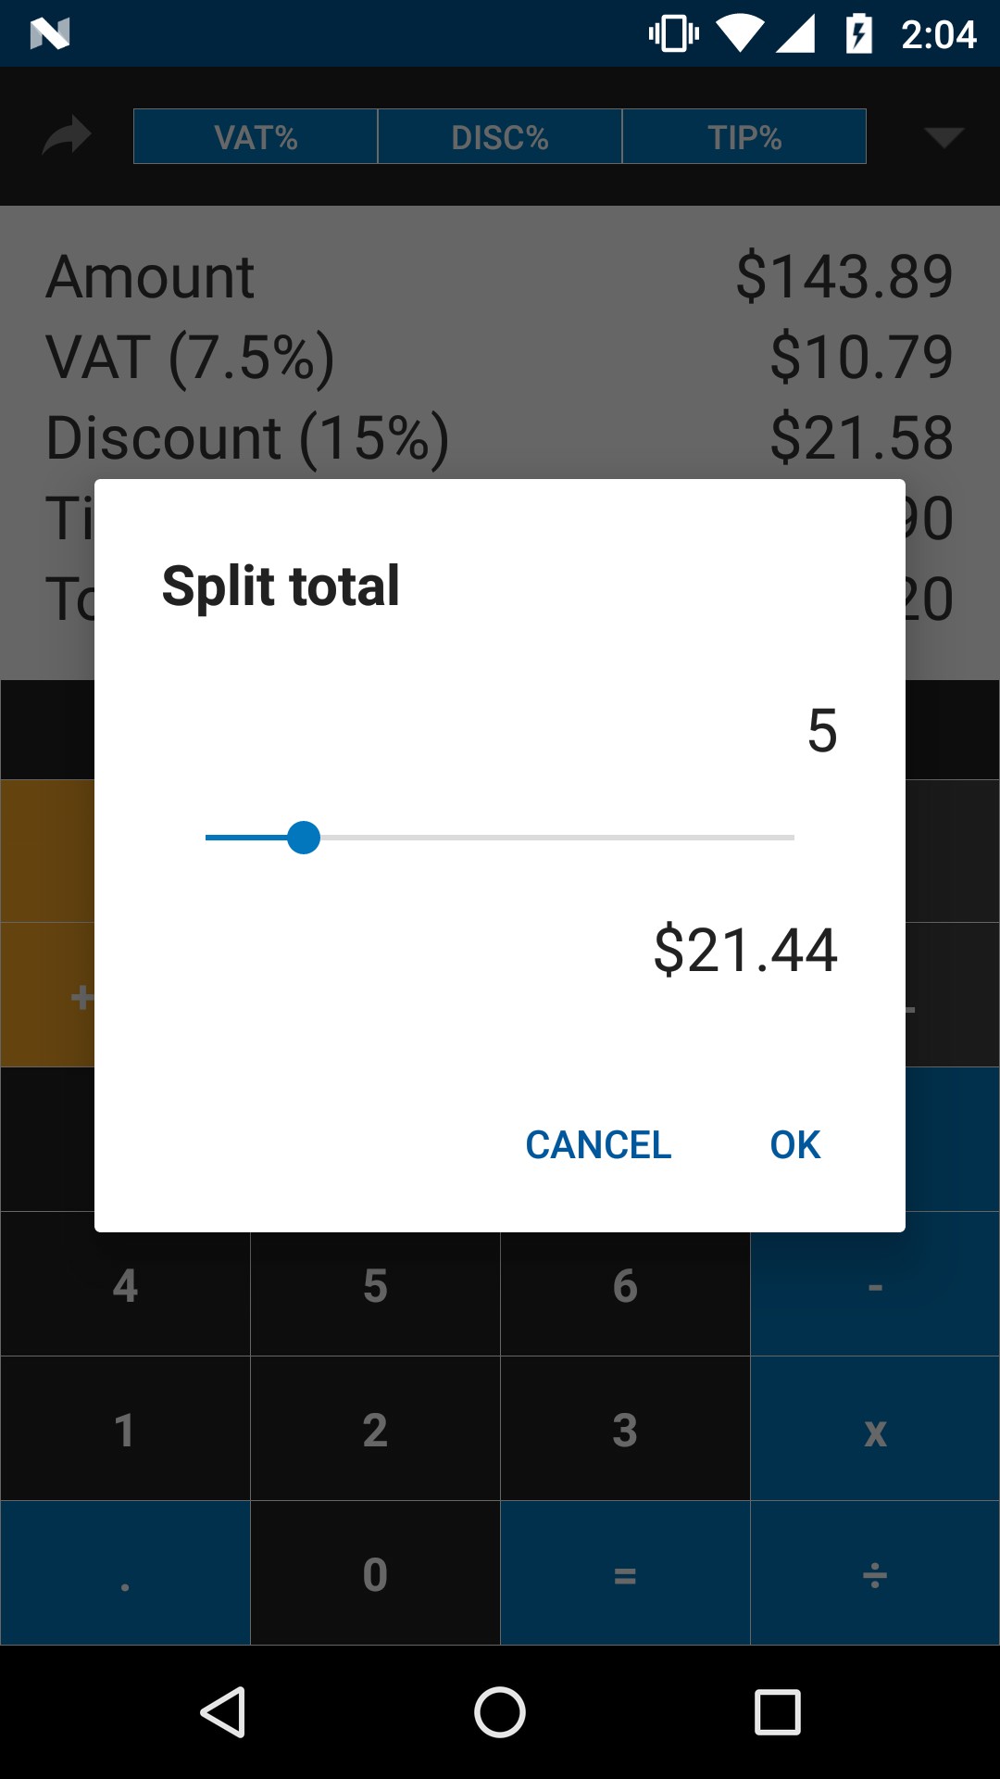Image resolution: width=1000 pixels, height=1779 pixels.
Task: Tap the recent apps square icon
Action: 777,1711
